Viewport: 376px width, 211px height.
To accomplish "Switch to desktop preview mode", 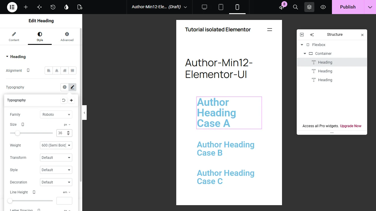I will [x=204, y=7].
